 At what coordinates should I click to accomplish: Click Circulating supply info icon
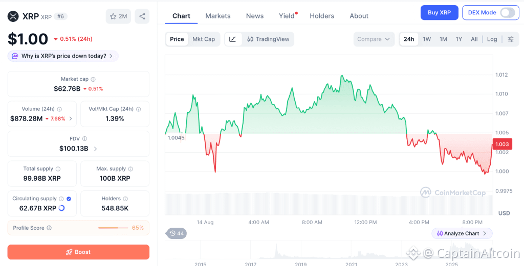click(x=61, y=199)
